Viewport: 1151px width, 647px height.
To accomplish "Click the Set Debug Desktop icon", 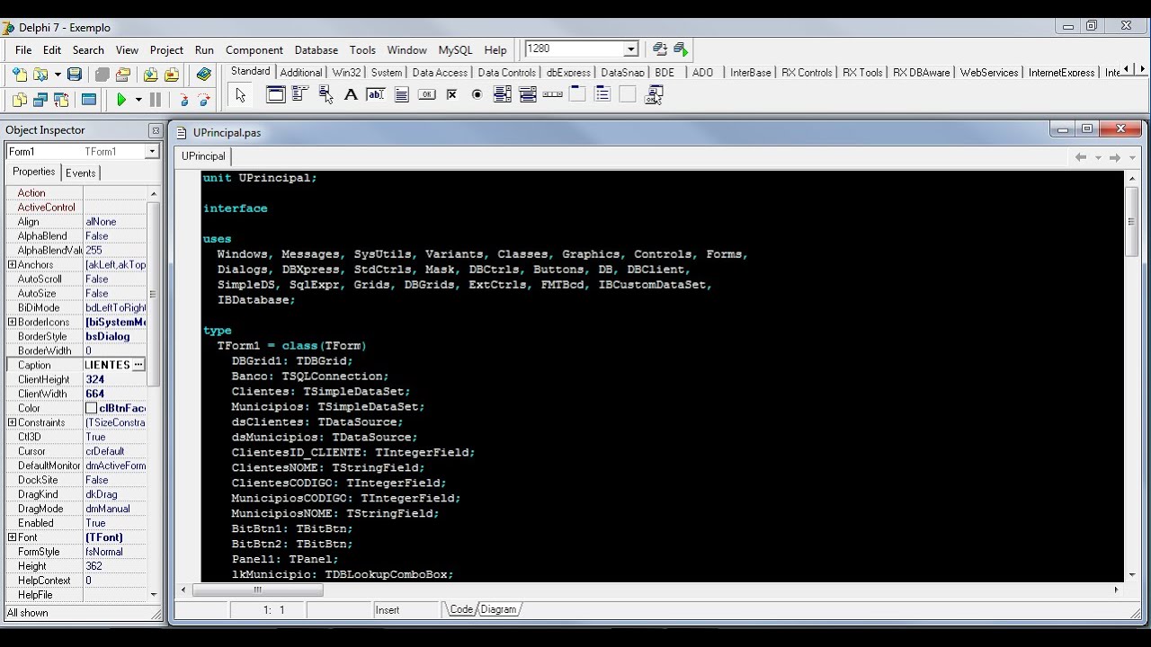I will pos(681,49).
